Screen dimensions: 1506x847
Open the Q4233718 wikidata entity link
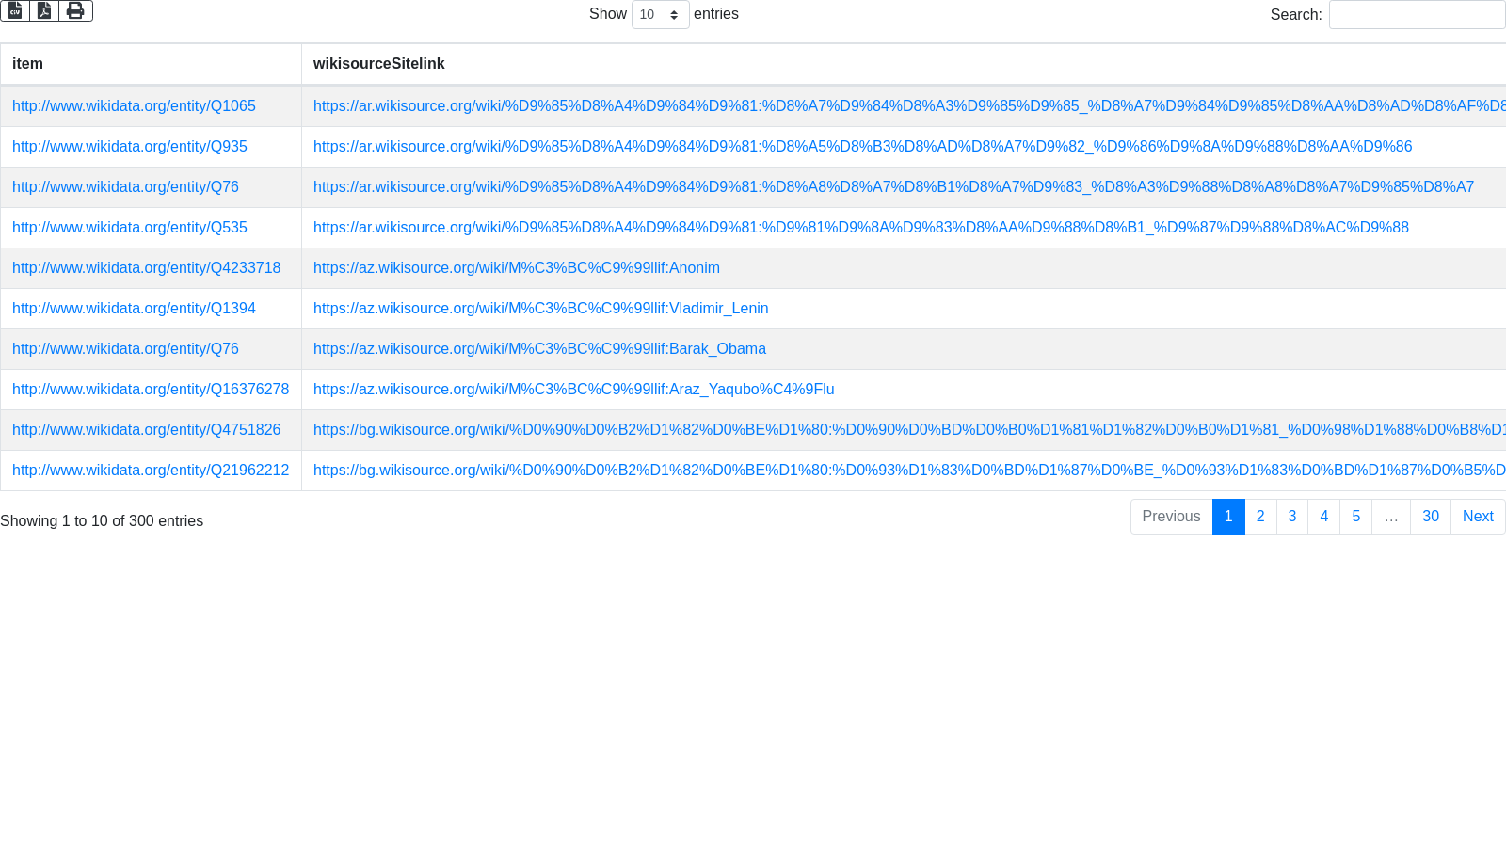[x=146, y=268]
